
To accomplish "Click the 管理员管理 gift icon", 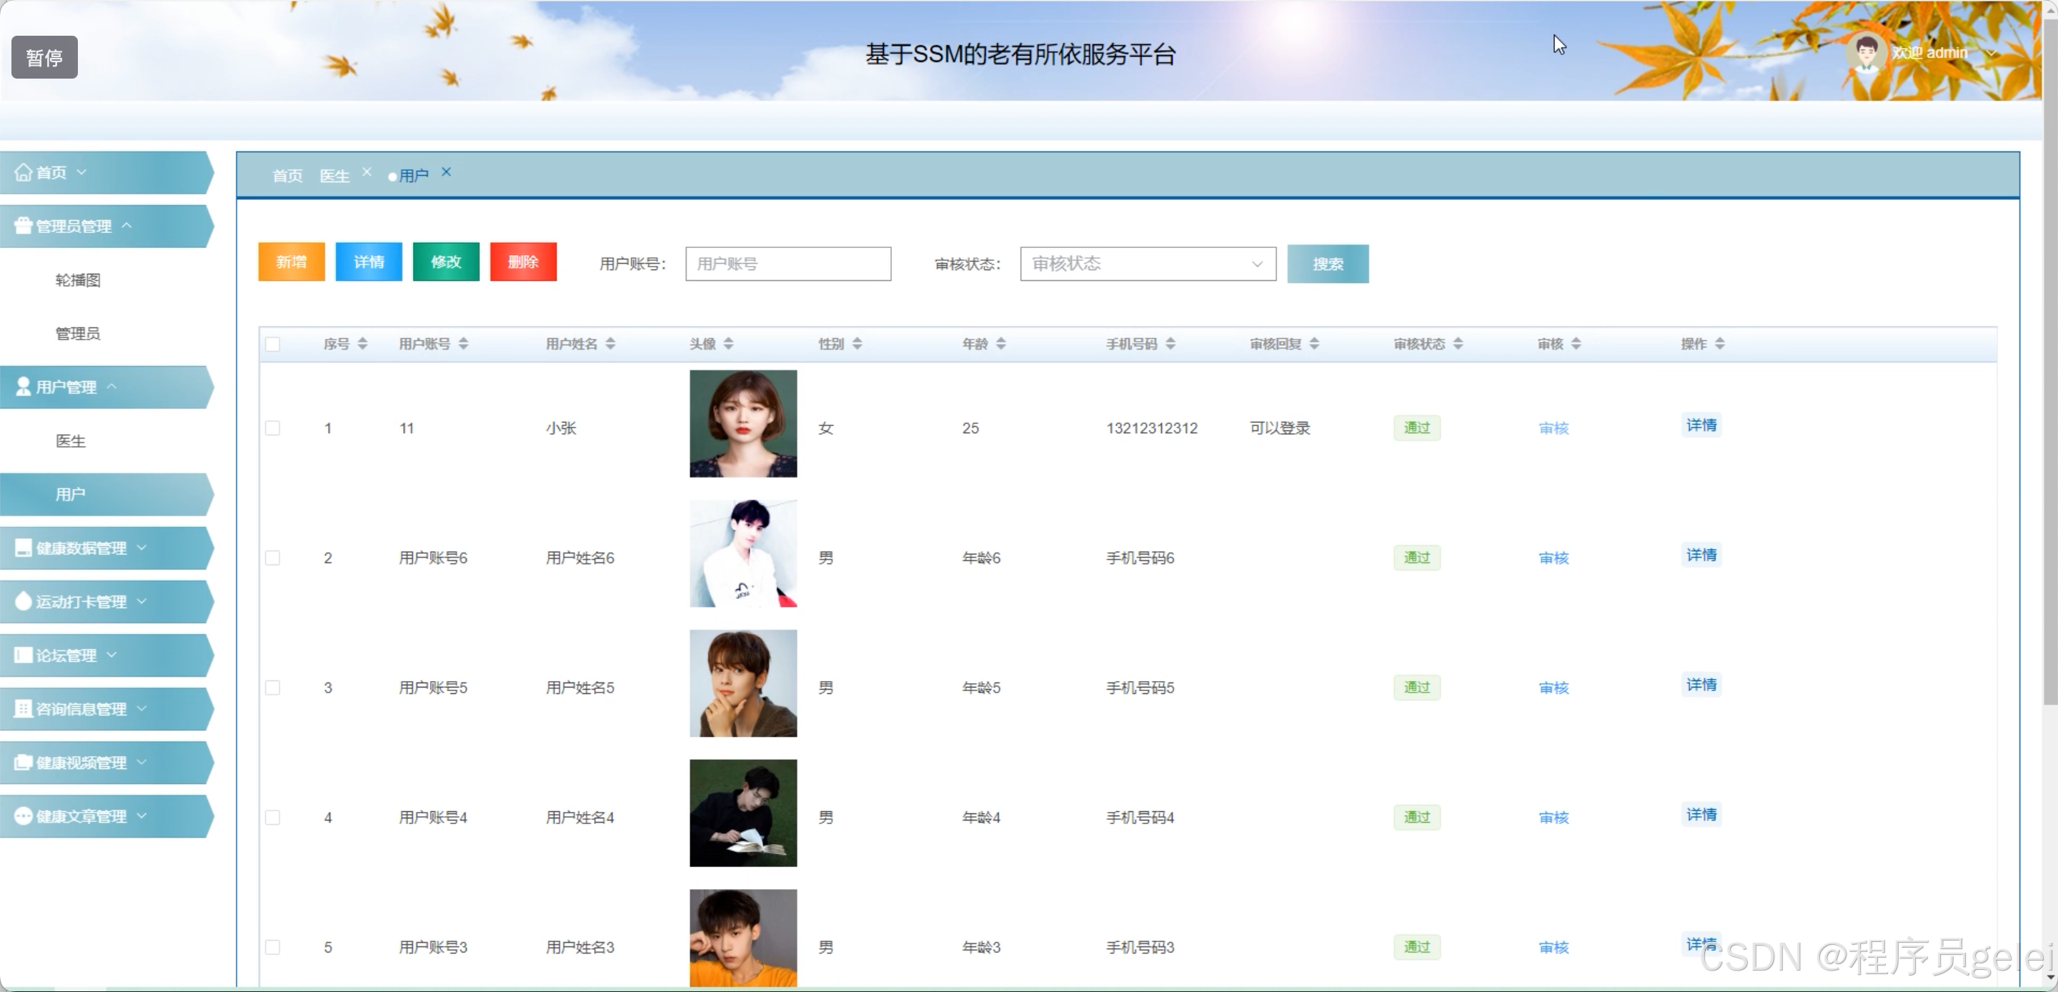I will click(23, 227).
